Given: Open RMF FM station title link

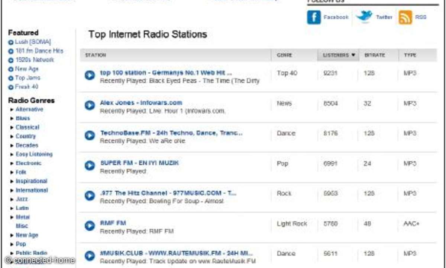Looking at the screenshot, I should [113, 223].
